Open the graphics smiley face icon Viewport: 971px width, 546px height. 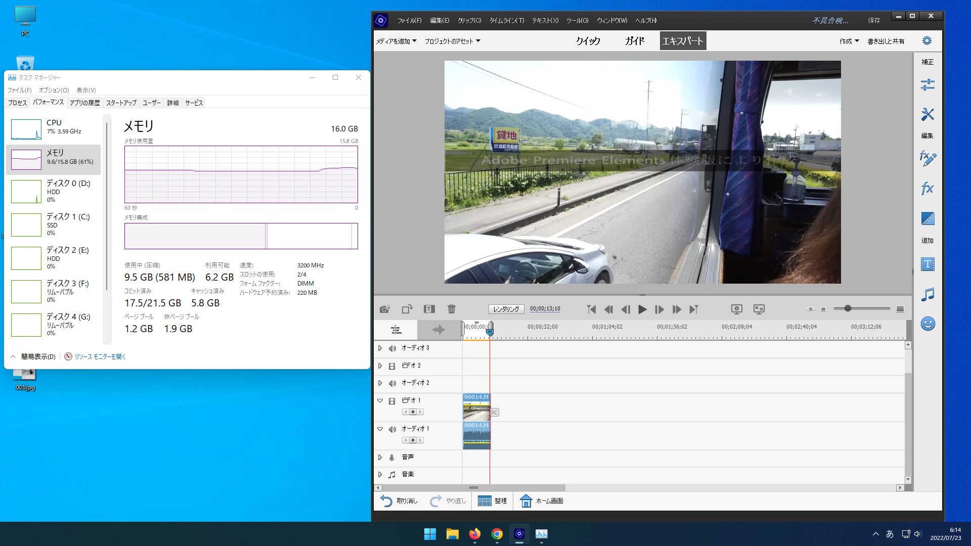927,324
